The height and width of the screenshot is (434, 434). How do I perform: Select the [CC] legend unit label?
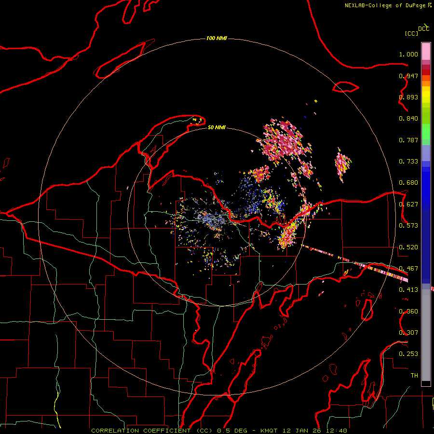click(x=412, y=33)
